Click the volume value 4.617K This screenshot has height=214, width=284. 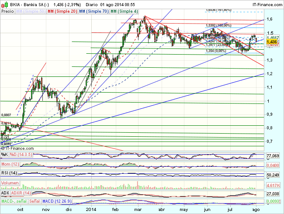pyautogui.click(x=273, y=186)
